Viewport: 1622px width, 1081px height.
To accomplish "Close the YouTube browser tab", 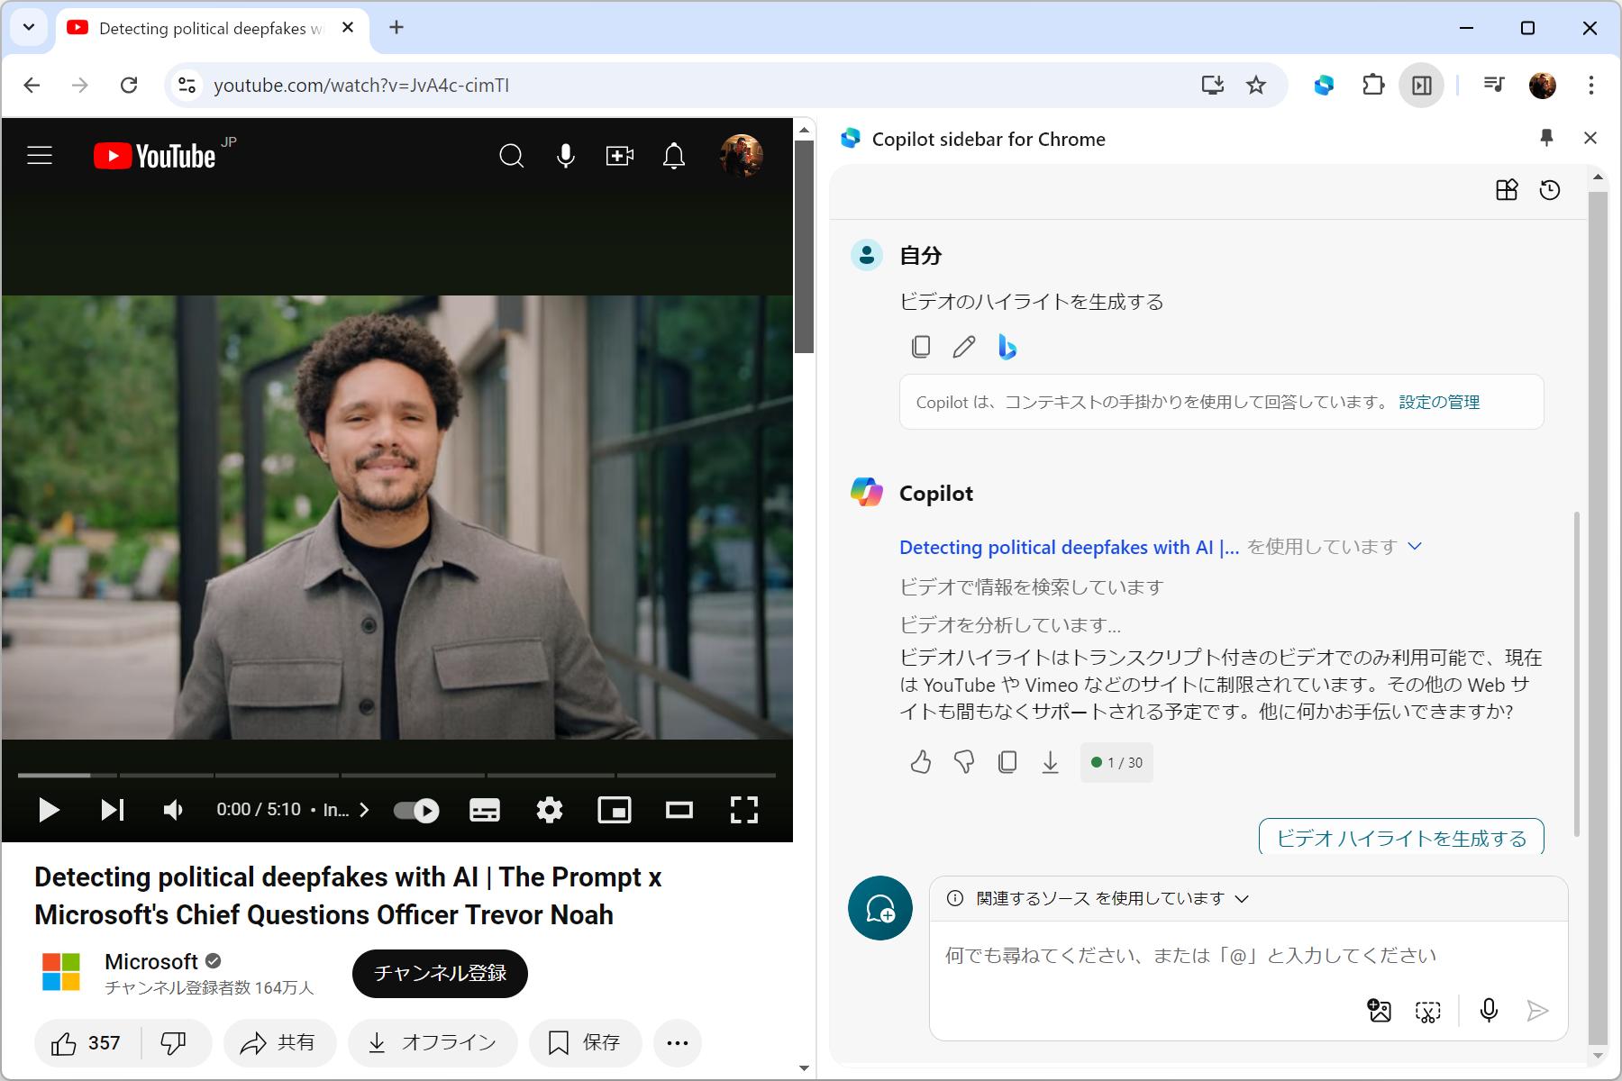I will click(348, 28).
